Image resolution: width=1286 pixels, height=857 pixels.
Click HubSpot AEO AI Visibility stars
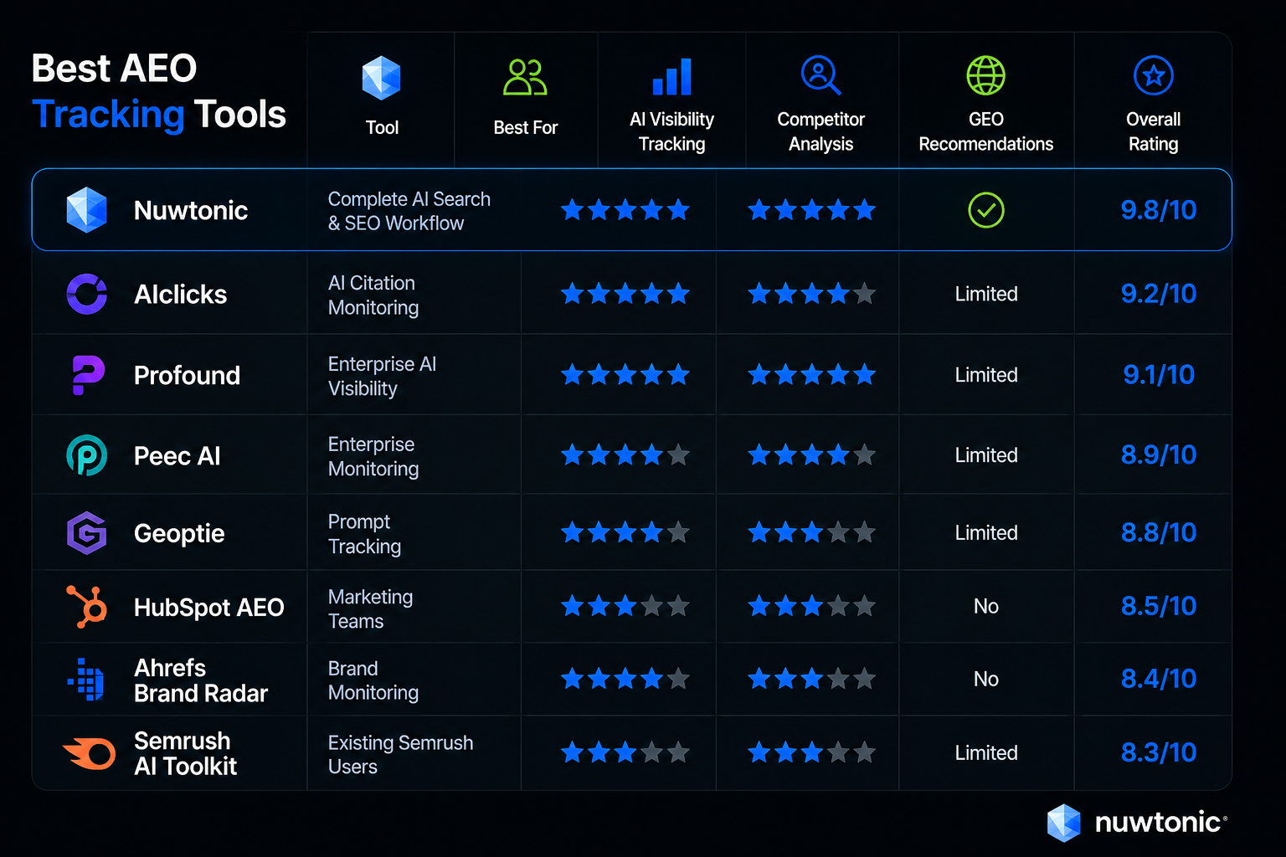pos(625,606)
